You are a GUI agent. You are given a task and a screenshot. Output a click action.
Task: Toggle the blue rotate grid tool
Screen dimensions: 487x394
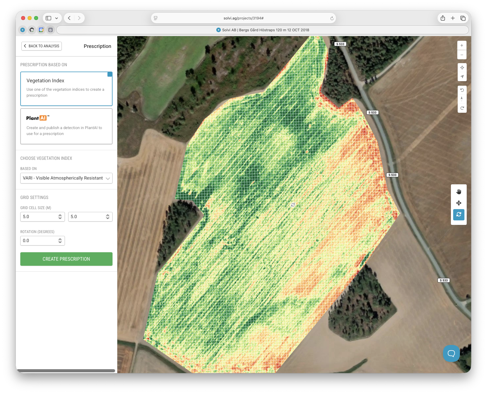coord(459,214)
